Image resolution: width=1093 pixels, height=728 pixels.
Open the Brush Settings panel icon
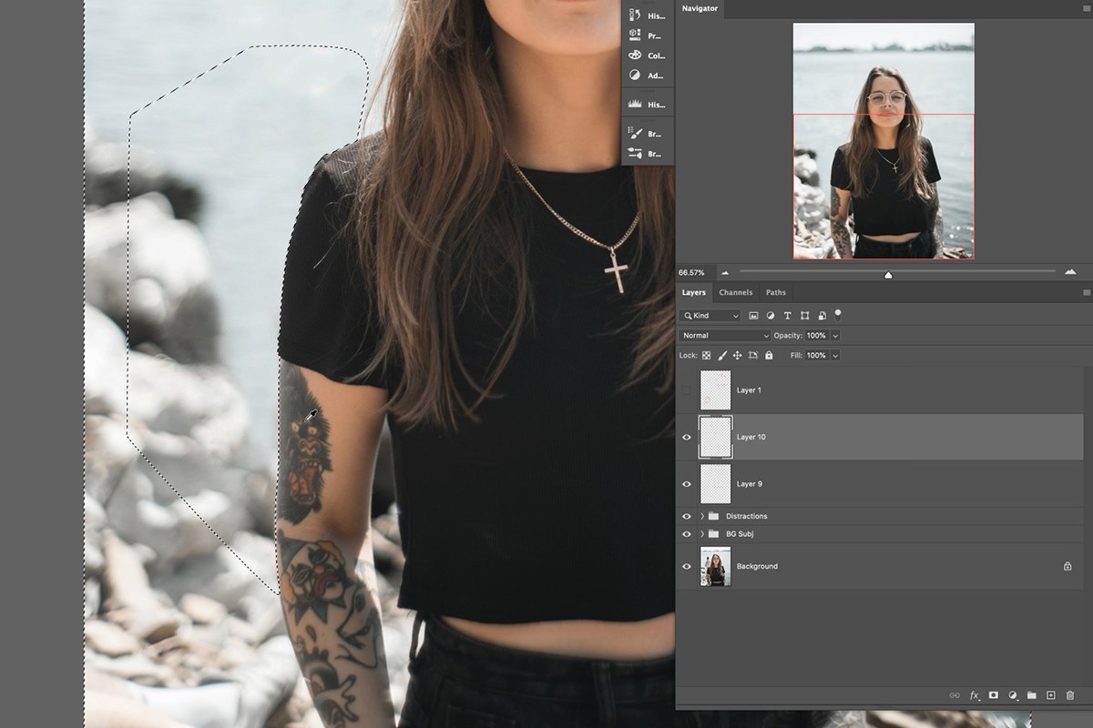pyautogui.click(x=636, y=134)
